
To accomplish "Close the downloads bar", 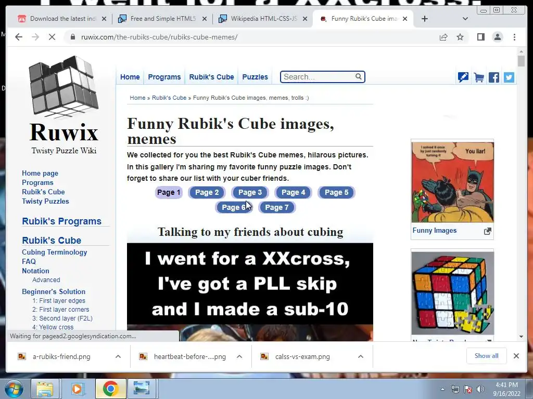I will 516,356.
